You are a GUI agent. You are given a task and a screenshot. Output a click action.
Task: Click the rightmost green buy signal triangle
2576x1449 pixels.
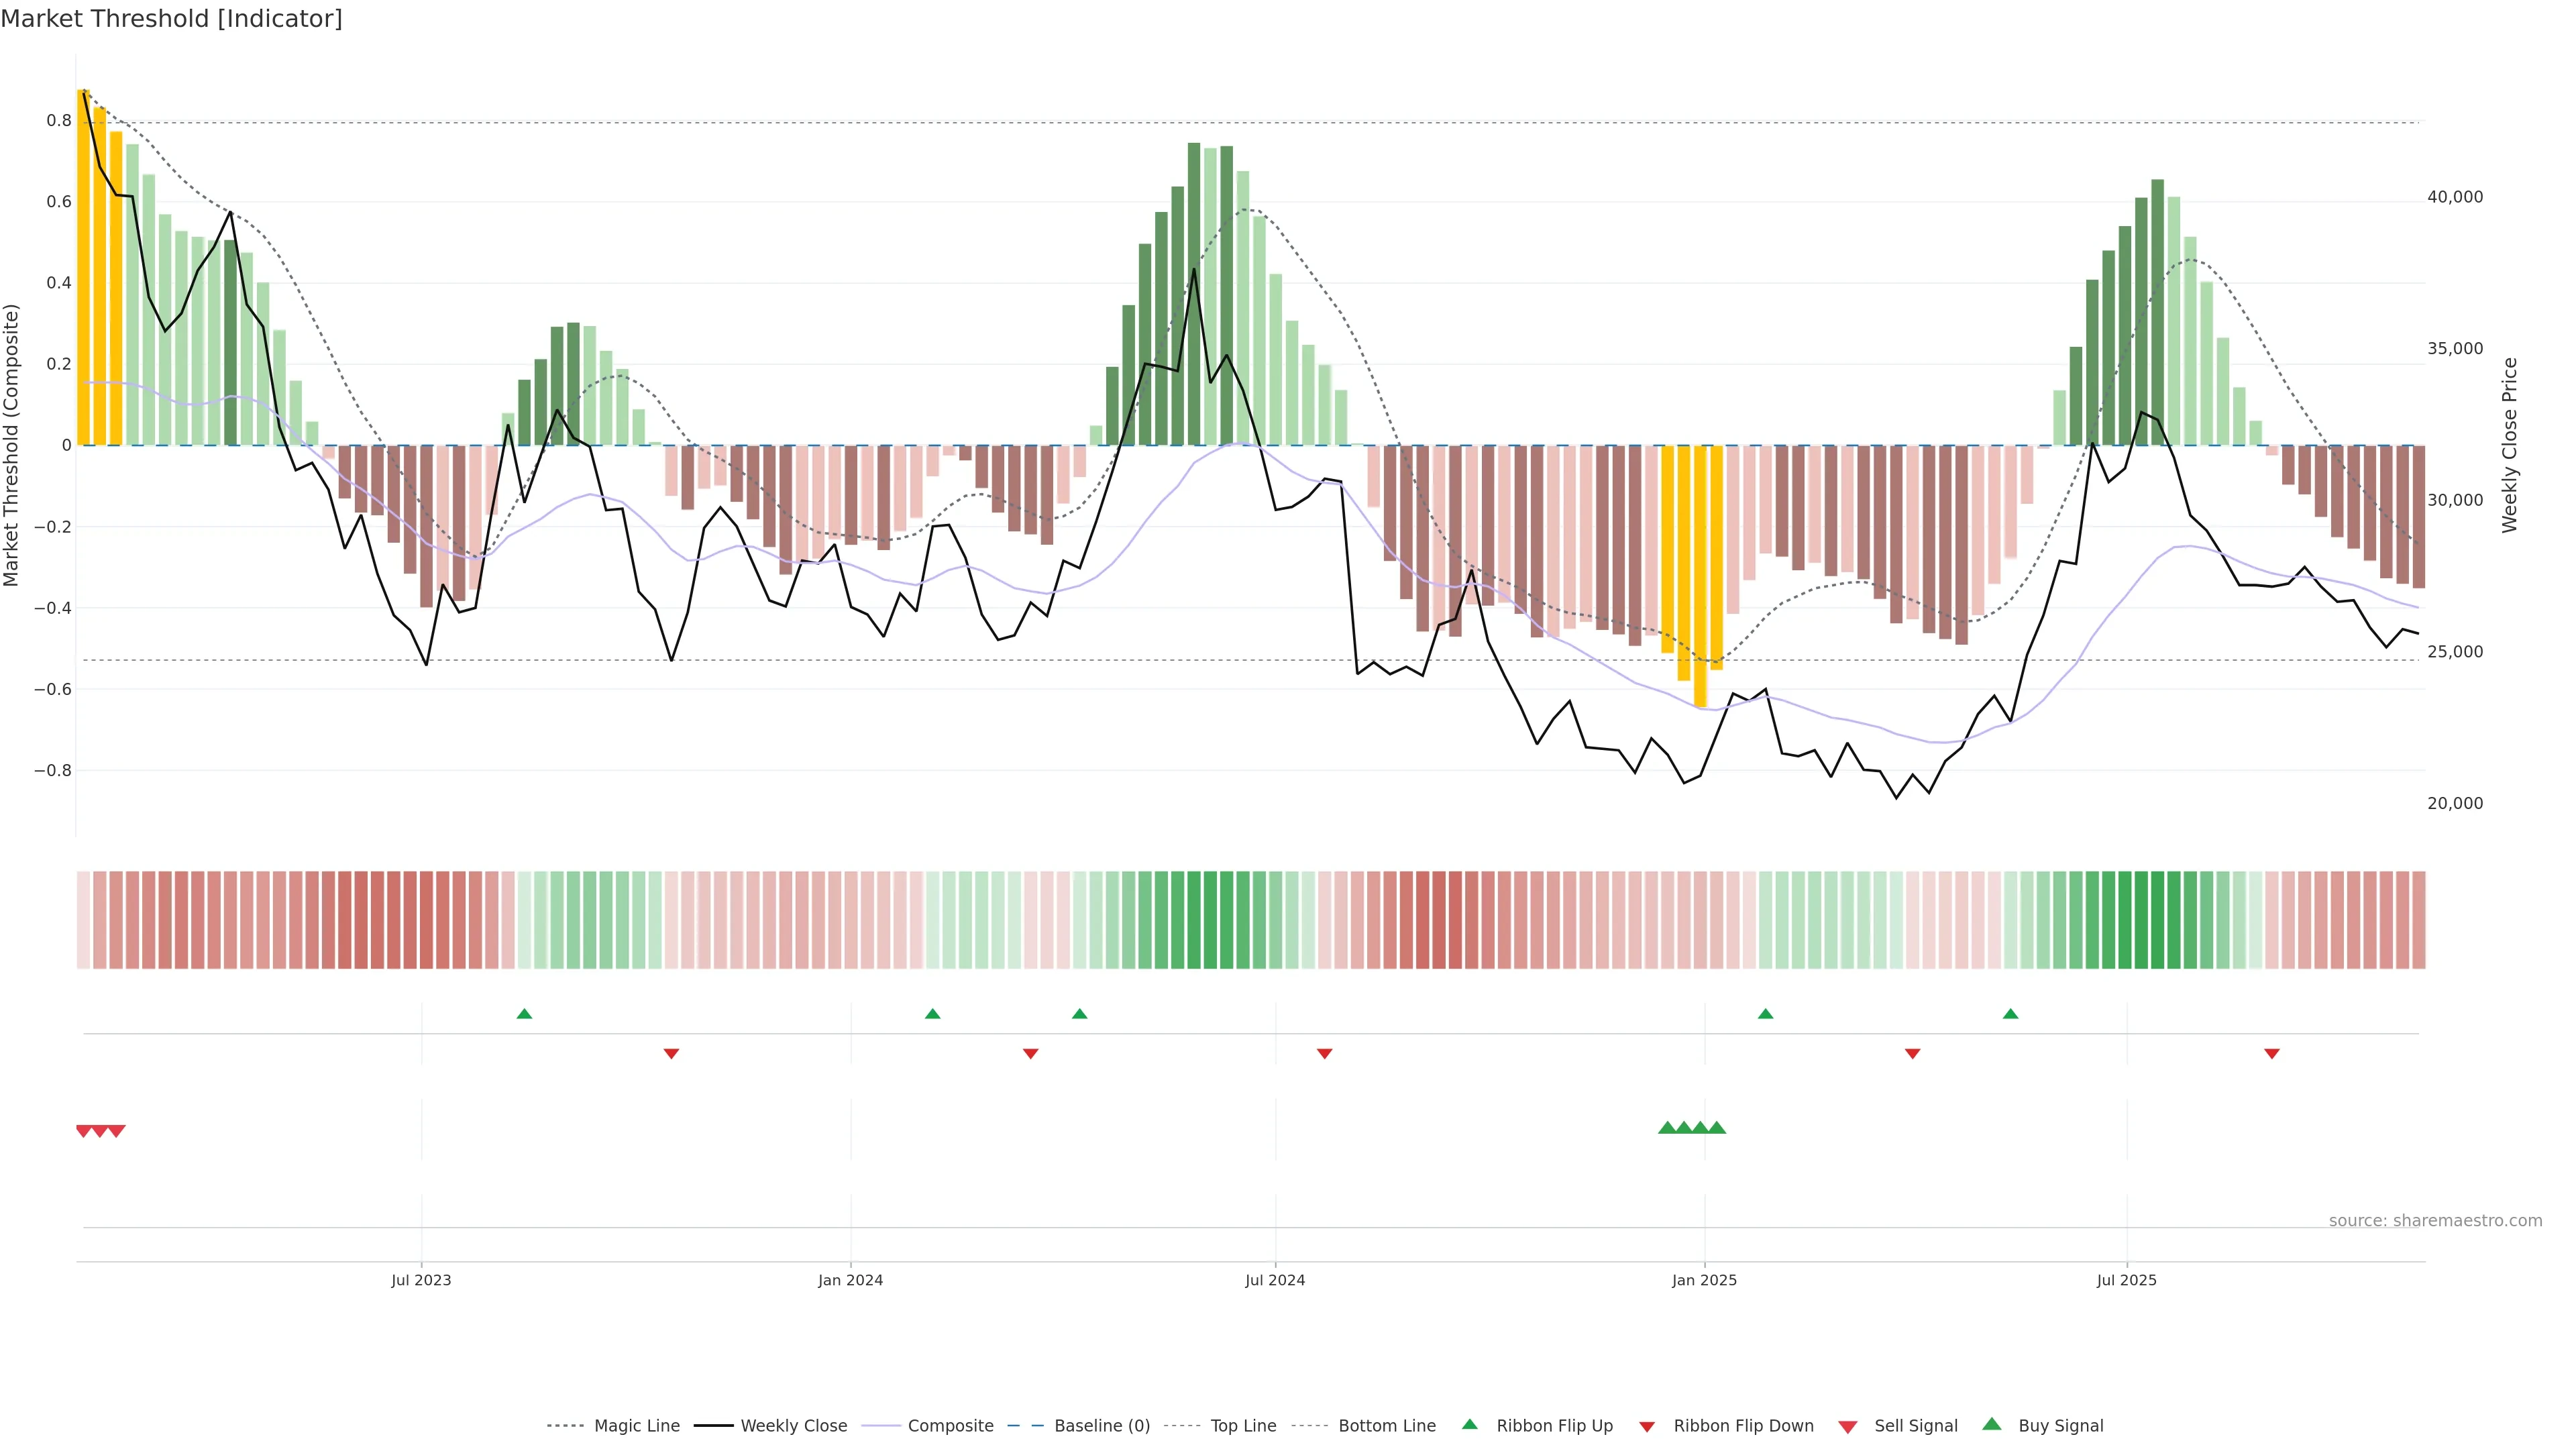pos(1717,1128)
